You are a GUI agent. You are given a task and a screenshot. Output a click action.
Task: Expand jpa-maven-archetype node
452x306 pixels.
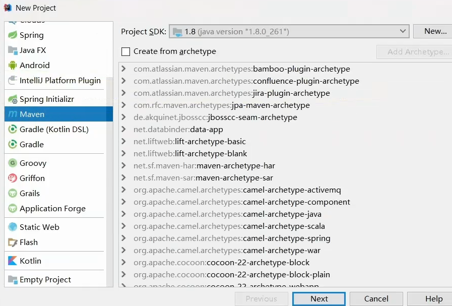[x=123, y=105]
